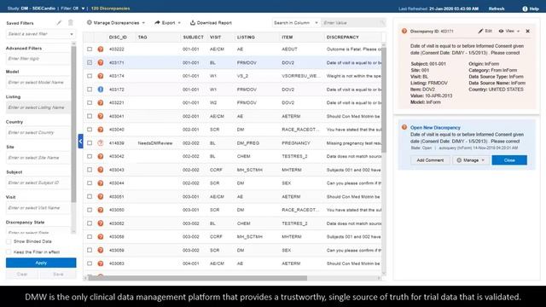Image resolution: width=546 pixels, height=307 pixels.
Task: Open the View dropdown in details panel
Action: coord(509,31)
